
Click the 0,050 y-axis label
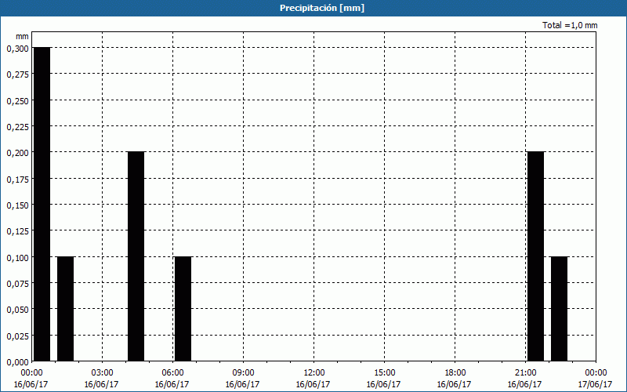tap(17, 310)
